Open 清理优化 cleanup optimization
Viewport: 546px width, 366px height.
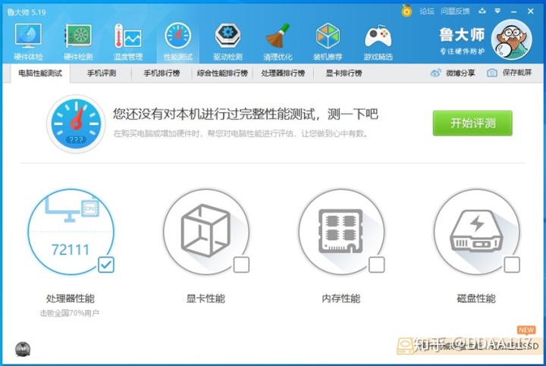[278, 42]
